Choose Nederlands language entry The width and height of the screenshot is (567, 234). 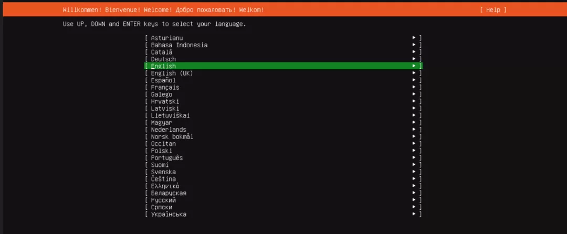tap(283, 130)
